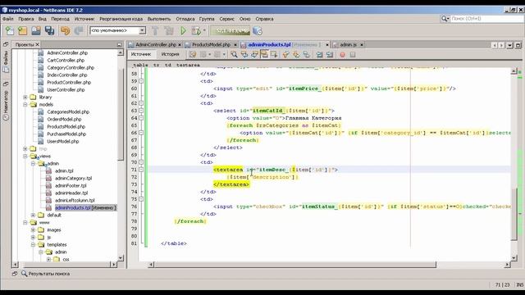Select the Источник view button
The height and width of the screenshot is (295, 525).
point(141,54)
